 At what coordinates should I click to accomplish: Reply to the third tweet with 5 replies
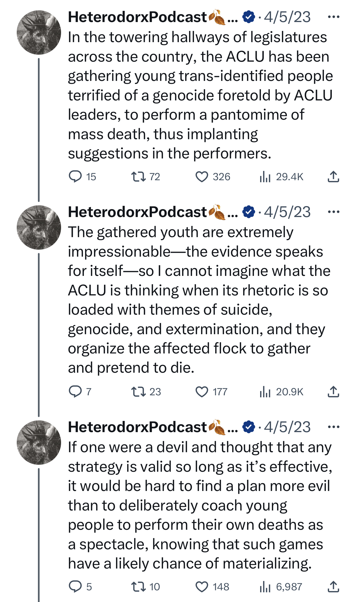coord(75,587)
